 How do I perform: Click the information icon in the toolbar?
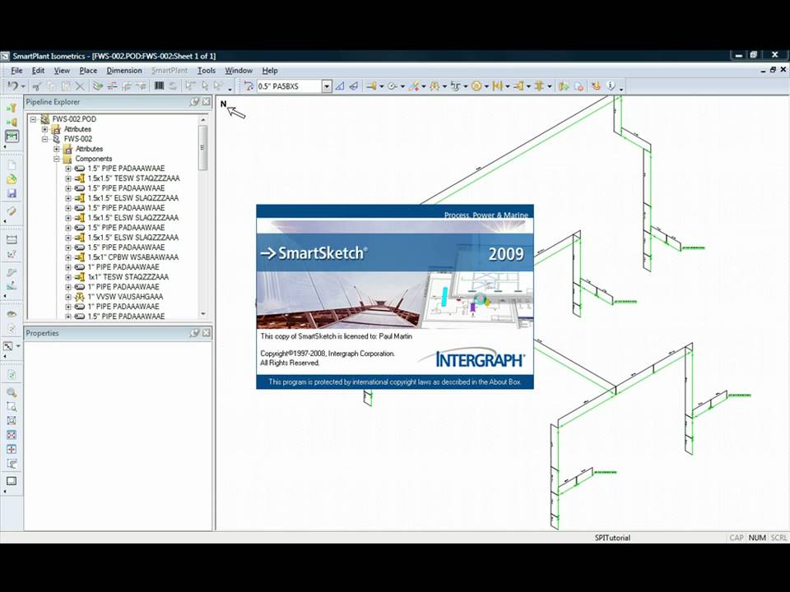tap(610, 86)
